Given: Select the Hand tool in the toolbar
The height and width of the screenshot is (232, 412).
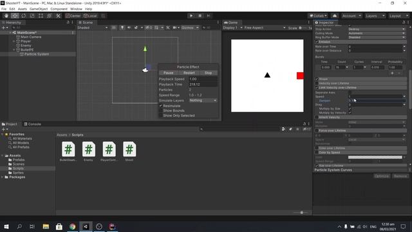Looking at the screenshot, I should [6, 15].
